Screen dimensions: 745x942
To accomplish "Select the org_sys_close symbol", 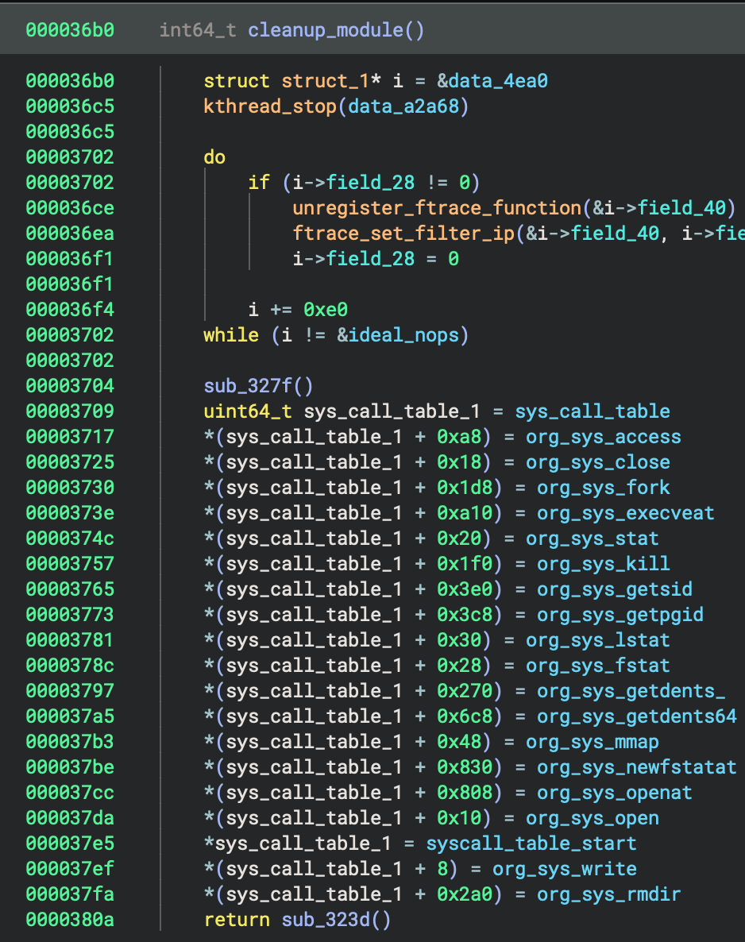I will pos(598,462).
